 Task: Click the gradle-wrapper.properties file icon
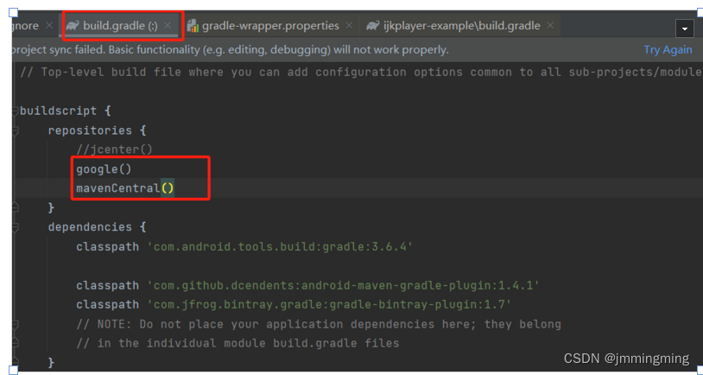click(193, 26)
